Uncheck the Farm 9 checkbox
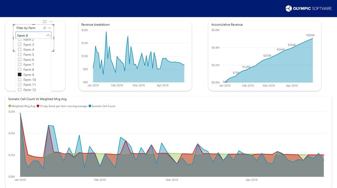 (20, 74)
